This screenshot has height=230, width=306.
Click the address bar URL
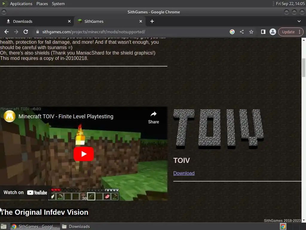coord(94,32)
